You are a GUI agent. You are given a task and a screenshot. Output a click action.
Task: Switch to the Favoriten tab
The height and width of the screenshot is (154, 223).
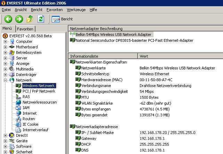25,29
